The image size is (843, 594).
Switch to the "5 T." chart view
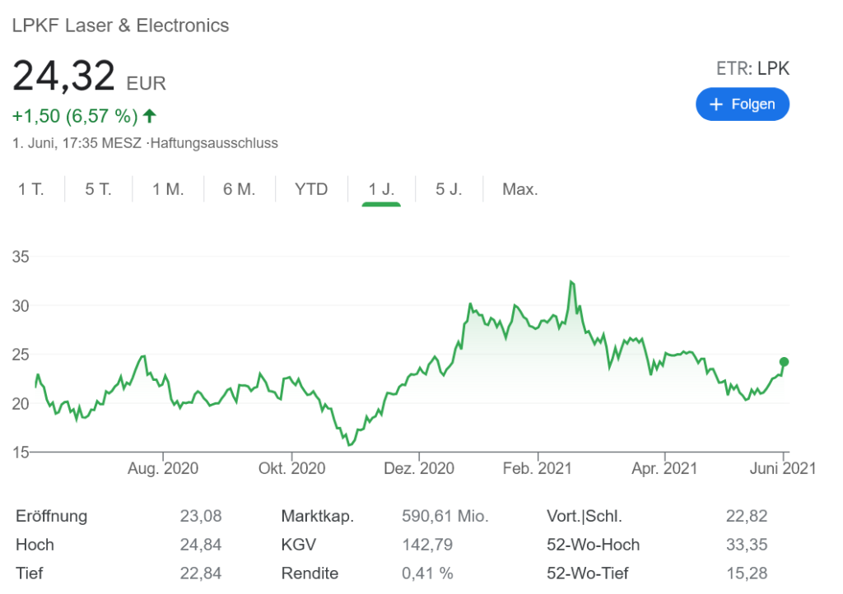[98, 188]
